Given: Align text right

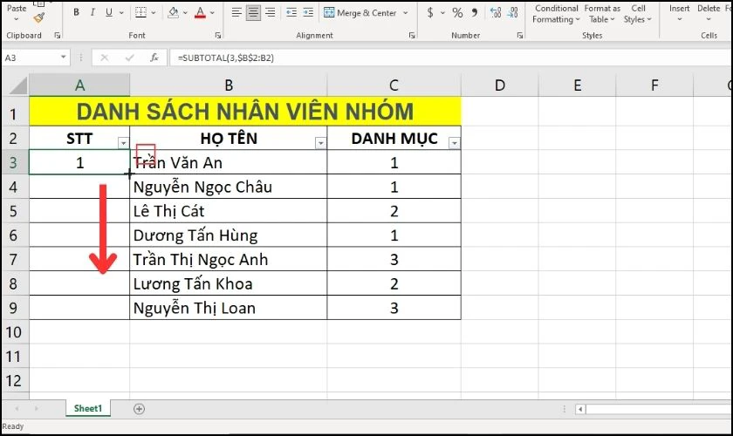Looking at the screenshot, I should [271, 12].
